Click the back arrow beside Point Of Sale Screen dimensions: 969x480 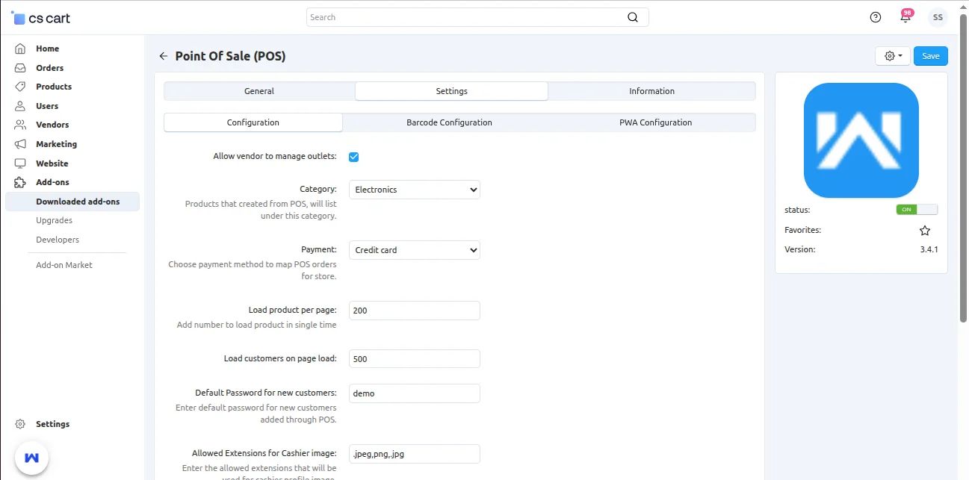coord(163,55)
